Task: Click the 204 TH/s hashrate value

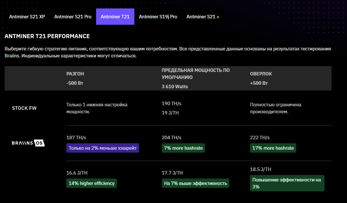Action: tap(171, 137)
